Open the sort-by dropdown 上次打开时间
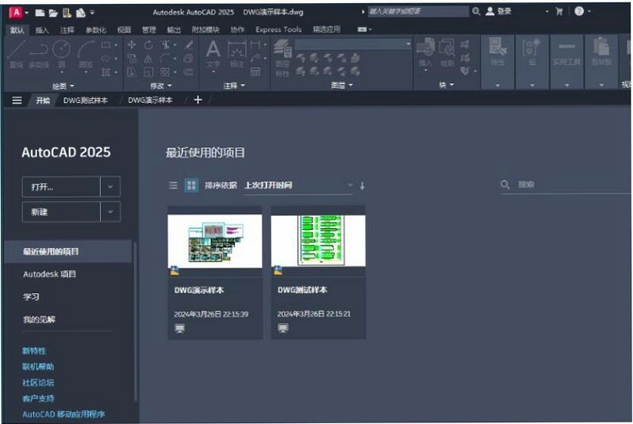633x424 pixels. pos(299,185)
